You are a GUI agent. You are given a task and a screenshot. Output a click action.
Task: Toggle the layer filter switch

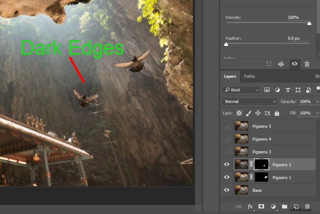[x=318, y=90]
